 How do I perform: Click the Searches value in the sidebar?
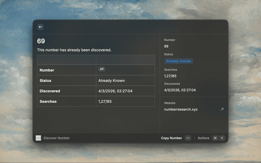click(170, 76)
